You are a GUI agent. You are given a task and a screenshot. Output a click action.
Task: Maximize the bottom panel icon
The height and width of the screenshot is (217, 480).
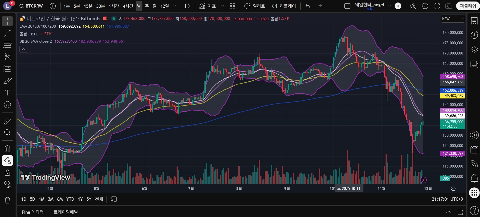click(x=460, y=212)
